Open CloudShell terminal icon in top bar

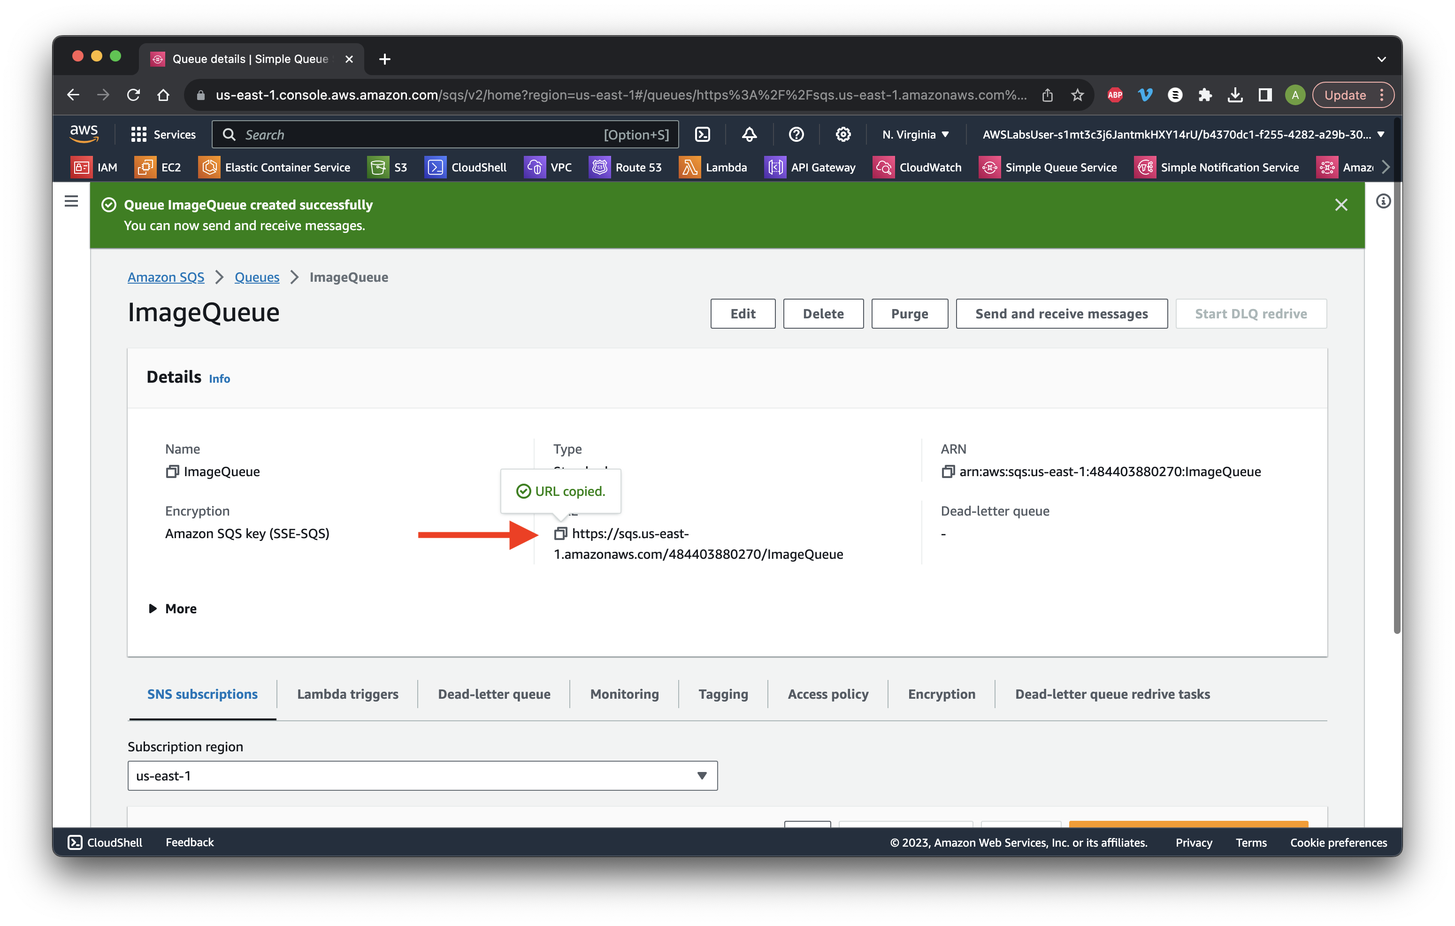point(702,134)
